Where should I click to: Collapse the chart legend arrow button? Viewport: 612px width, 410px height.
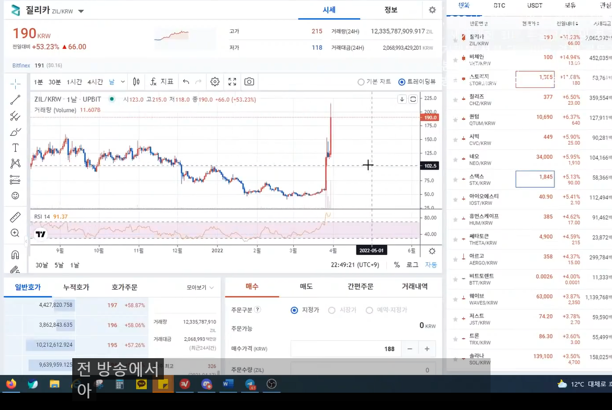click(x=402, y=99)
